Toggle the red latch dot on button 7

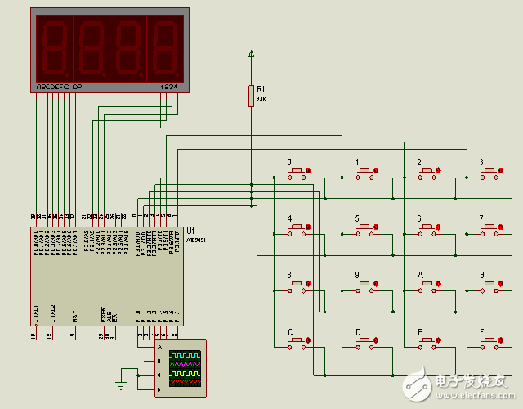(500, 227)
